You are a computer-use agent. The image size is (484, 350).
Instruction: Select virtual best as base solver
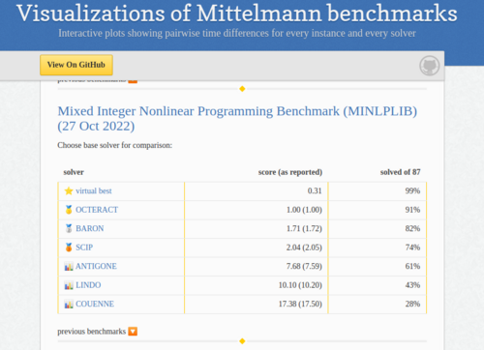[x=94, y=190]
